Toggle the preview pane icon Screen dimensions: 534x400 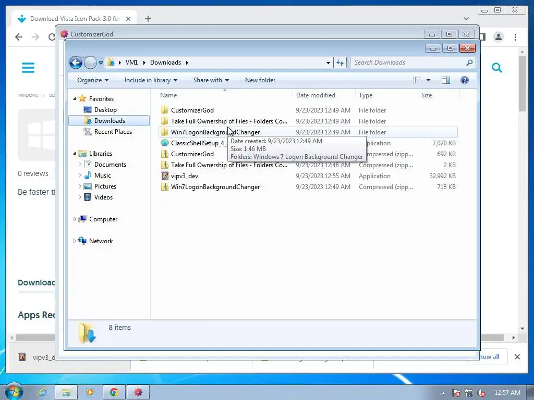coord(446,80)
